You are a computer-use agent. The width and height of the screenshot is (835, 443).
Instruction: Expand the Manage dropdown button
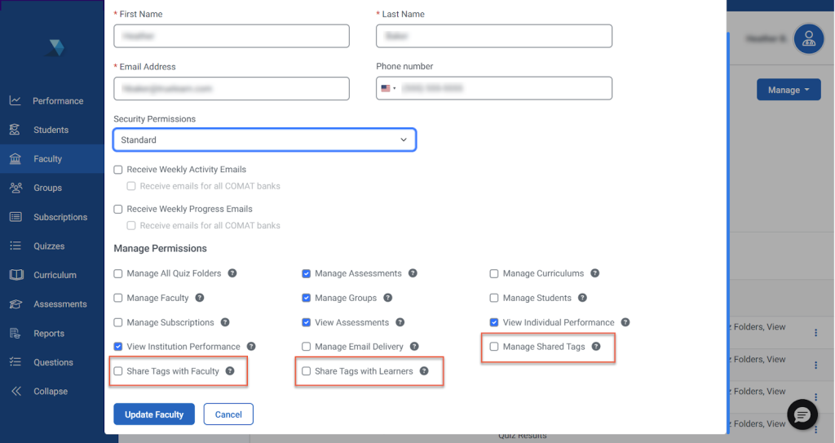(x=788, y=90)
